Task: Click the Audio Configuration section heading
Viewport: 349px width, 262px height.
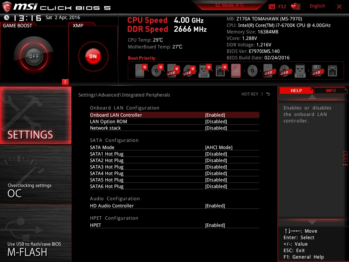Action: tap(115, 199)
